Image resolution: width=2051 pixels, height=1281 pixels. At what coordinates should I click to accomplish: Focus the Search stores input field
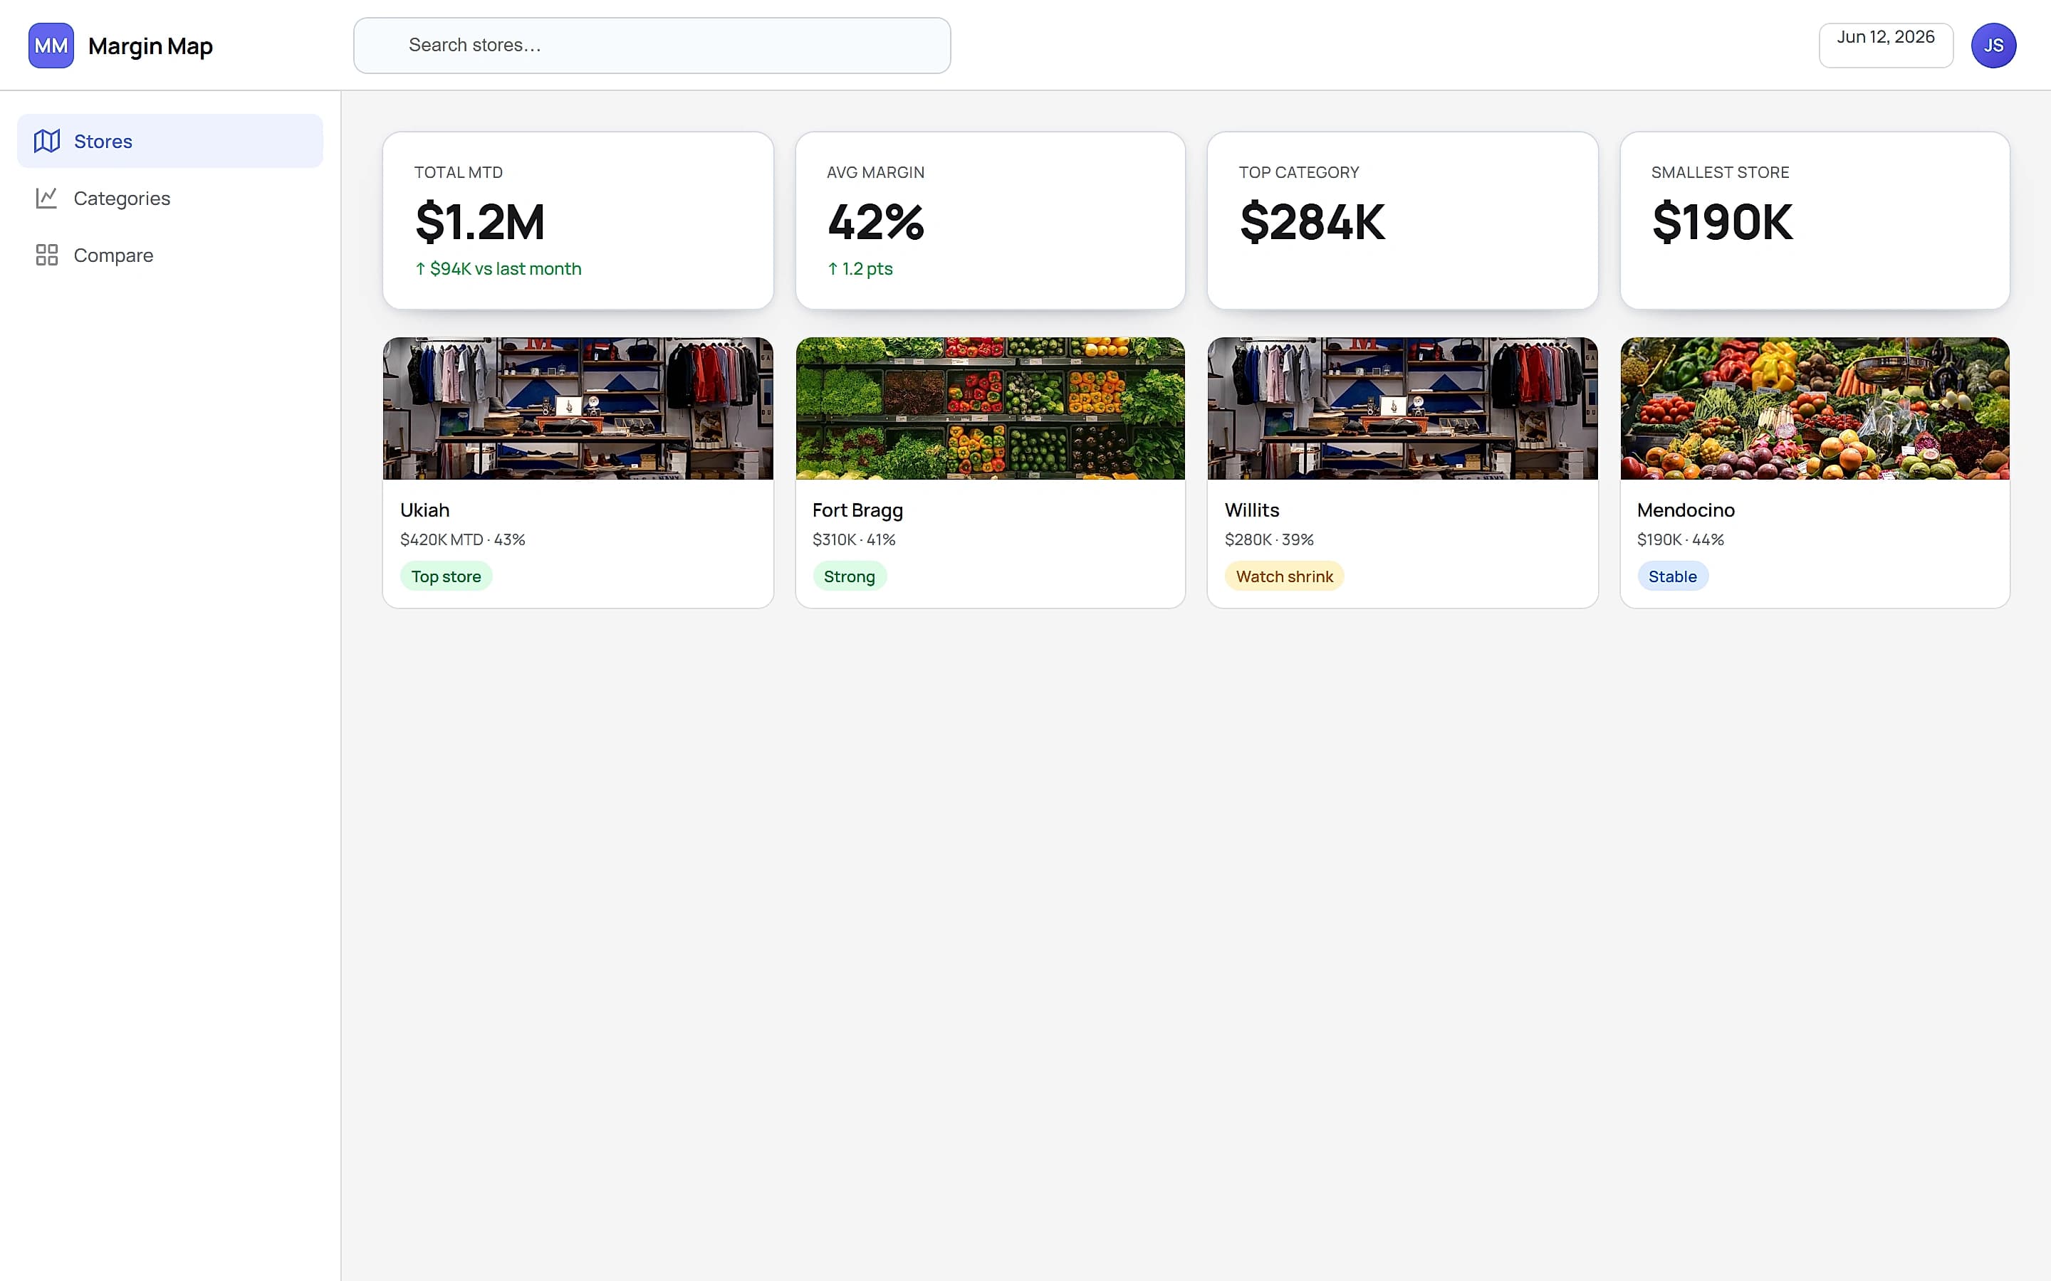(652, 46)
